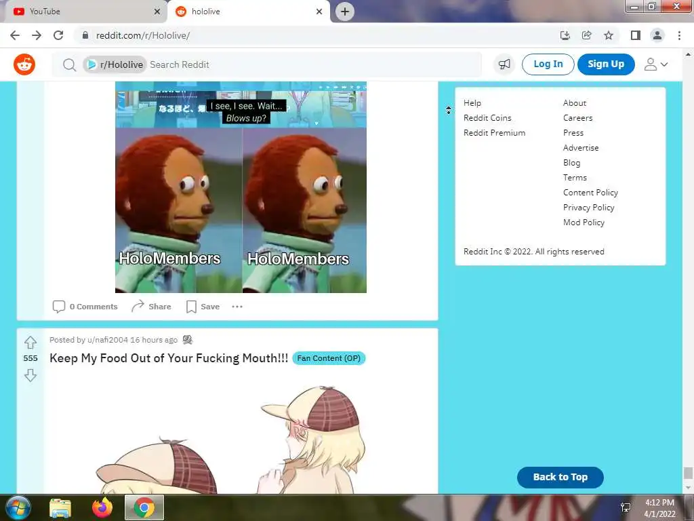Close the YouTube tab
The width and height of the screenshot is (694, 521).
[x=157, y=12]
